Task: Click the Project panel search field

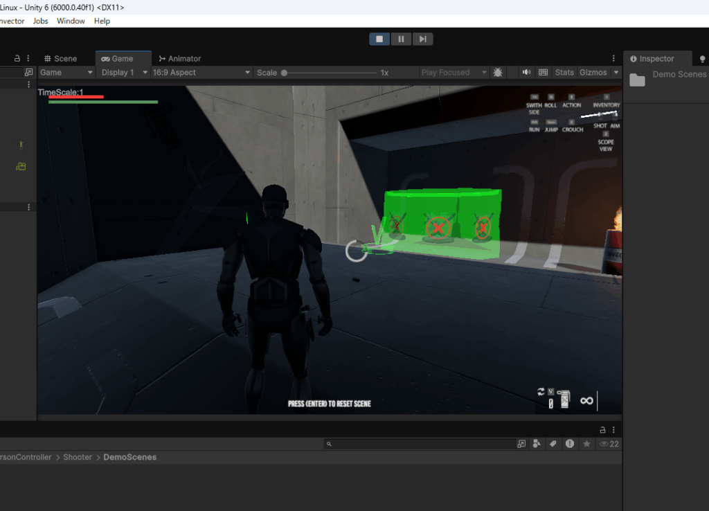Action: coord(422,444)
